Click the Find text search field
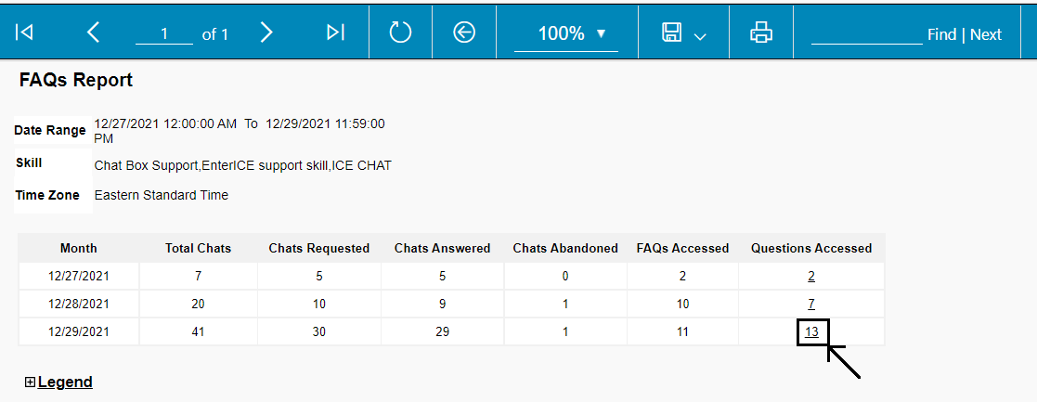Screen dimensions: 1037x402 click(866, 33)
